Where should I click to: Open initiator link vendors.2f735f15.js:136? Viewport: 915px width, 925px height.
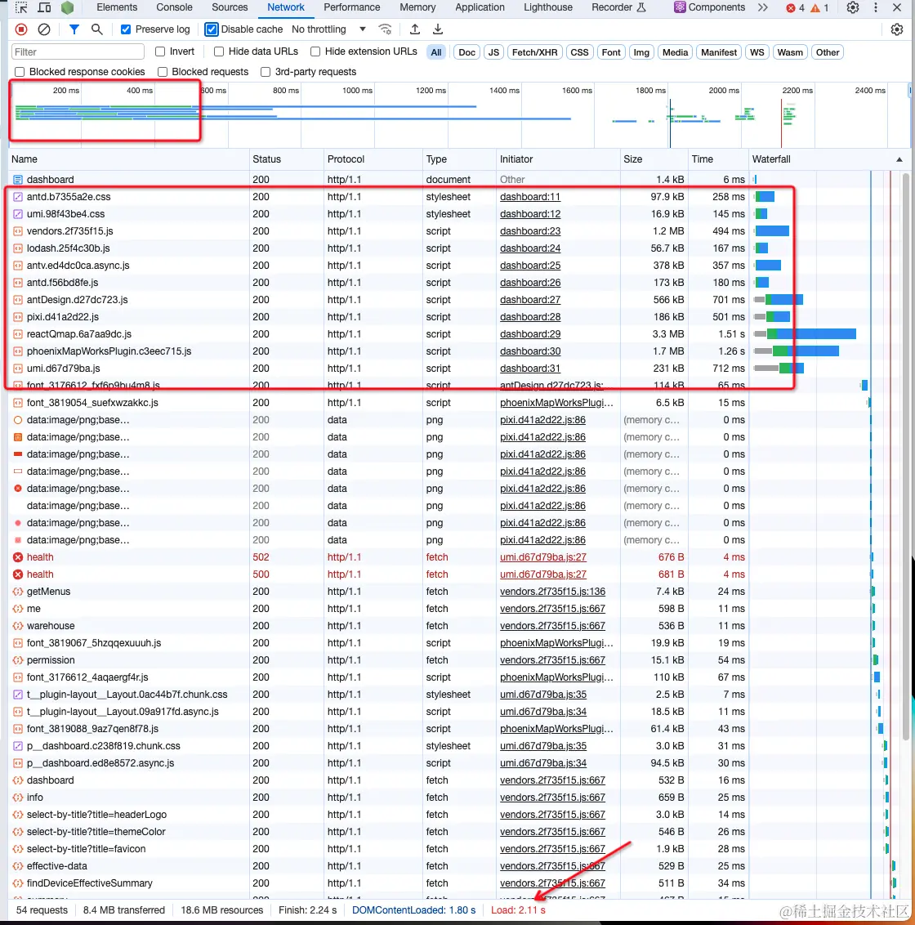click(553, 591)
